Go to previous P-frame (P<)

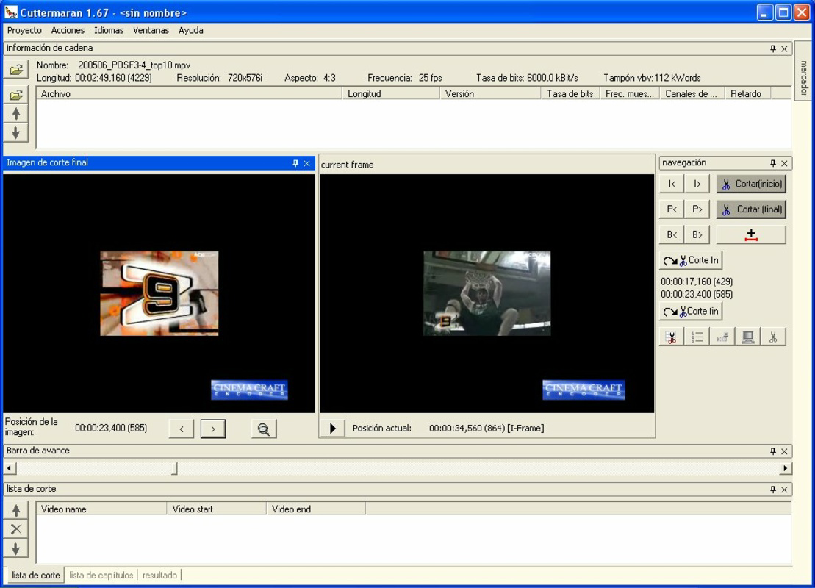tap(672, 209)
